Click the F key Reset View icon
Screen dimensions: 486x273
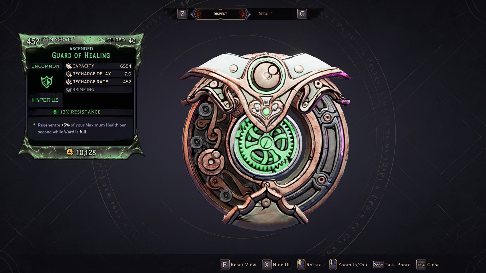tap(225, 265)
